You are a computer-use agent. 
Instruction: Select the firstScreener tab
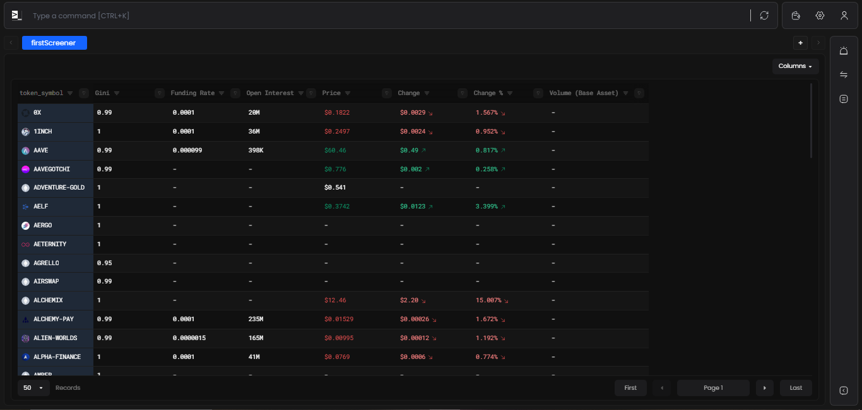tap(54, 43)
